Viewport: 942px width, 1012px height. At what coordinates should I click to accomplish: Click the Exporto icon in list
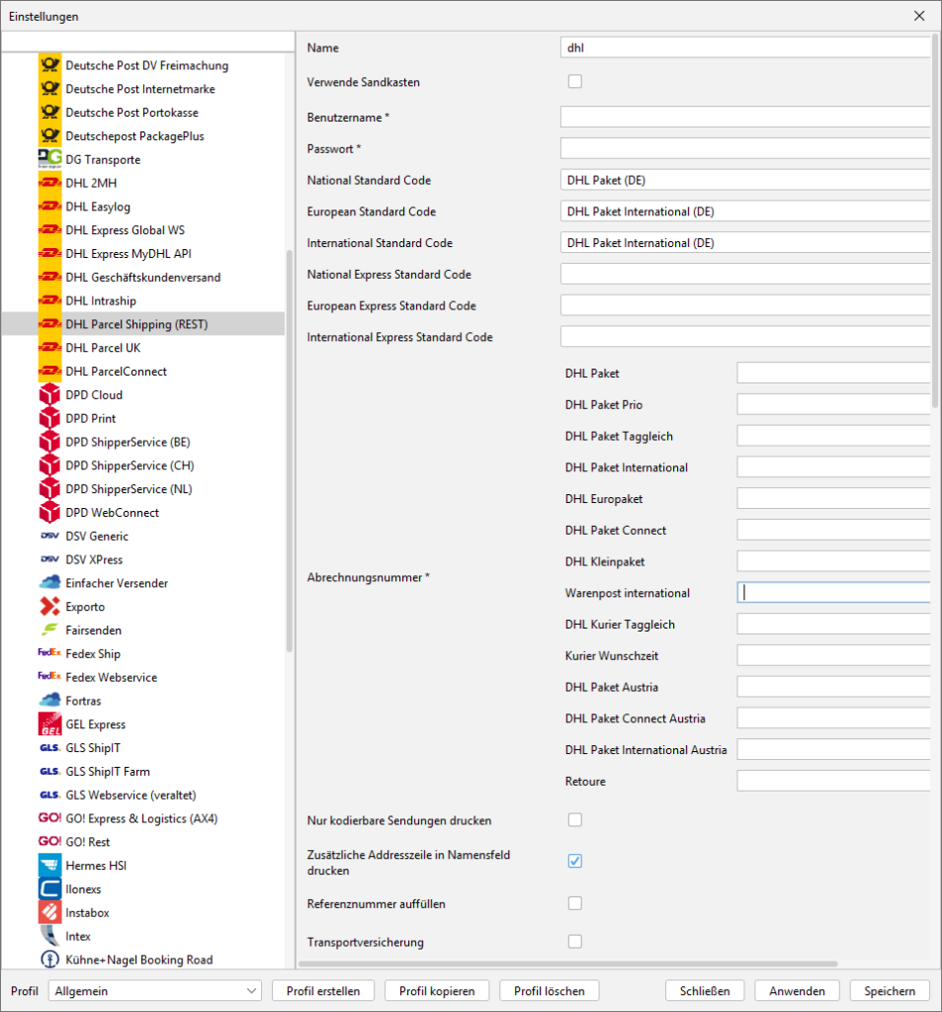click(x=49, y=607)
